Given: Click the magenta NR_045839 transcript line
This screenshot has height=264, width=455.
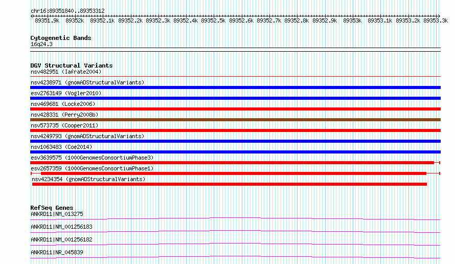Looking at the screenshot, I should click(x=235, y=257).
